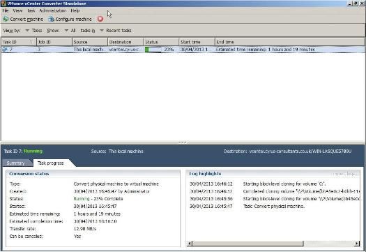This screenshot has height=252, width=366.
Task: Click the '1 hours and 19 minutes' value
Action: [97, 214]
